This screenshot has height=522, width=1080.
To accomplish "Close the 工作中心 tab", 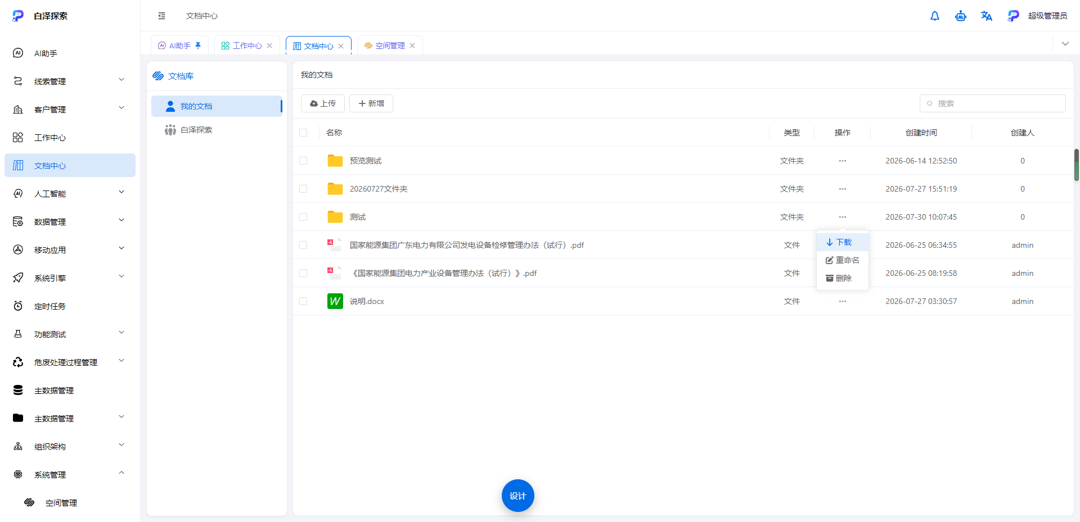I will tap(269, 46).
